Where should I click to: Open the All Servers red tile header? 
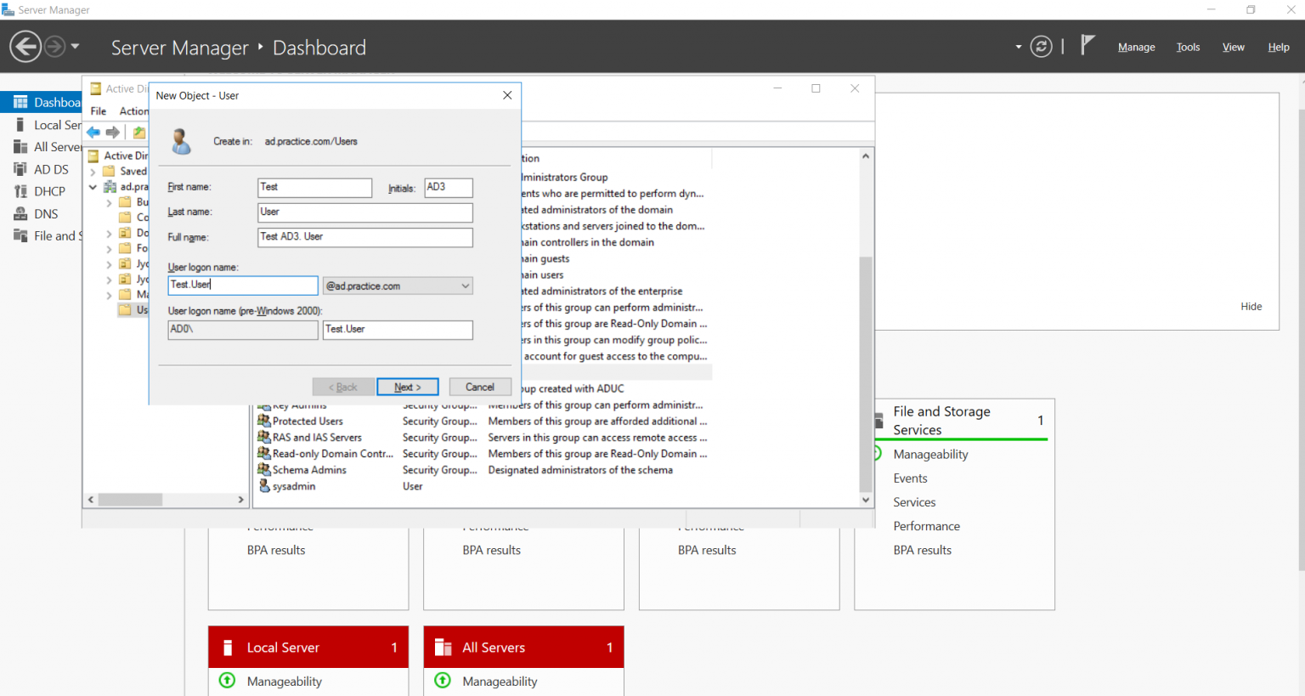523,648
